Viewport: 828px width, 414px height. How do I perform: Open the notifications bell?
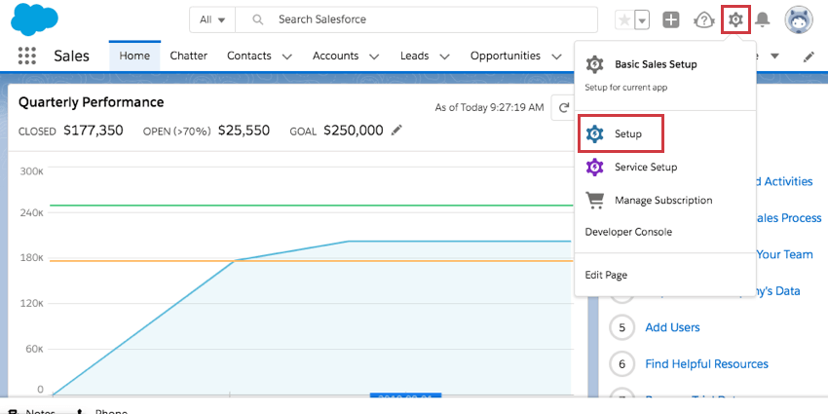(763, 19)
